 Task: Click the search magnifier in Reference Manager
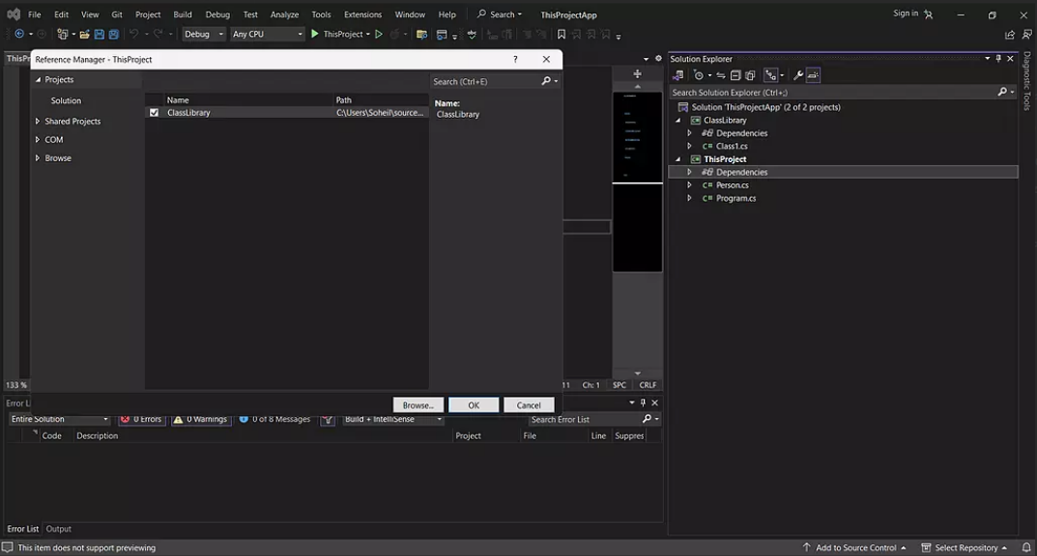pos(546,81)
